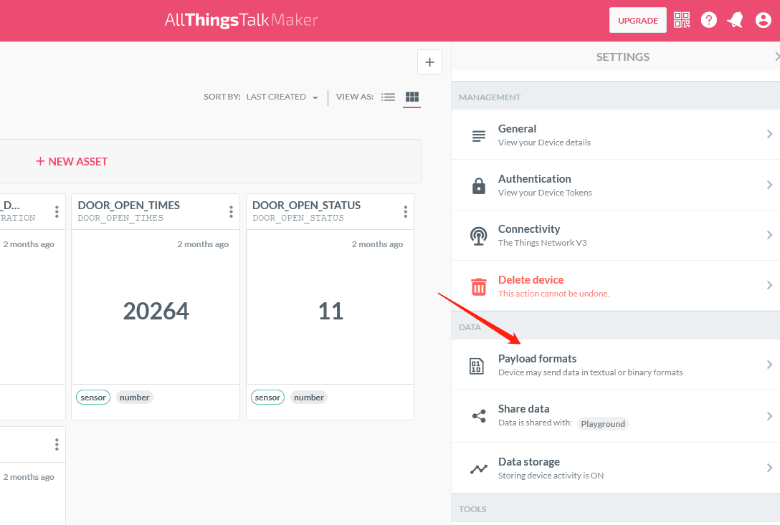Click the General lines icon
Image resolution: width=780 pixels, height=525 pixels.
(479, 135)
